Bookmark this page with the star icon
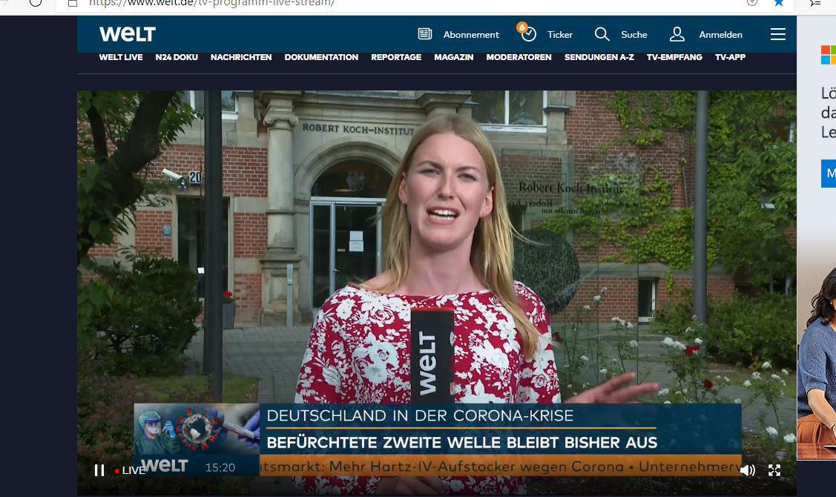Viewport: 836px width, 497px height. point(779,3)
